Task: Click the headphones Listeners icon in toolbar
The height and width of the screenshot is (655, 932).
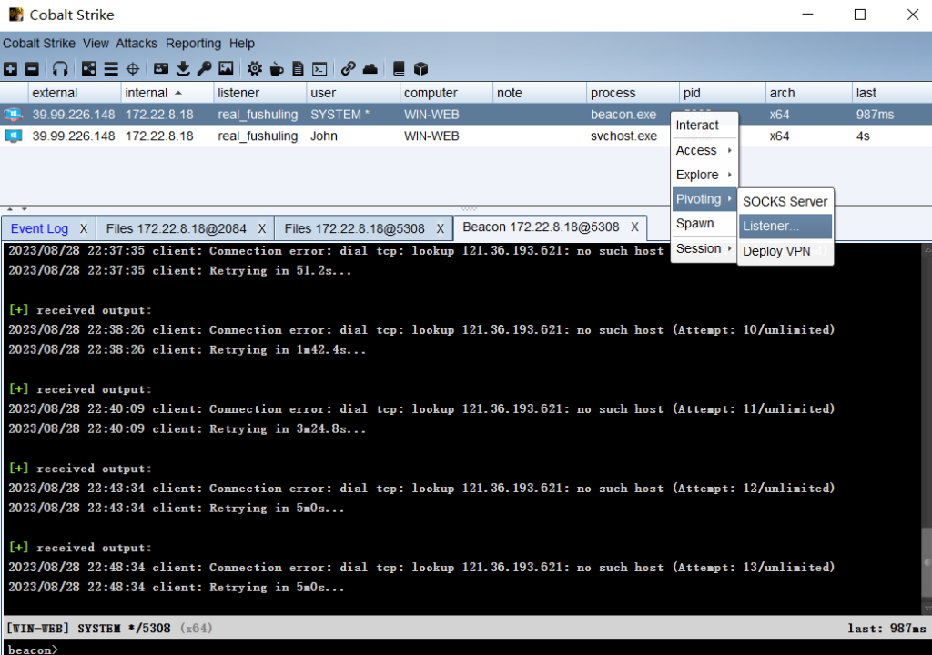Action: coord(60,69)
